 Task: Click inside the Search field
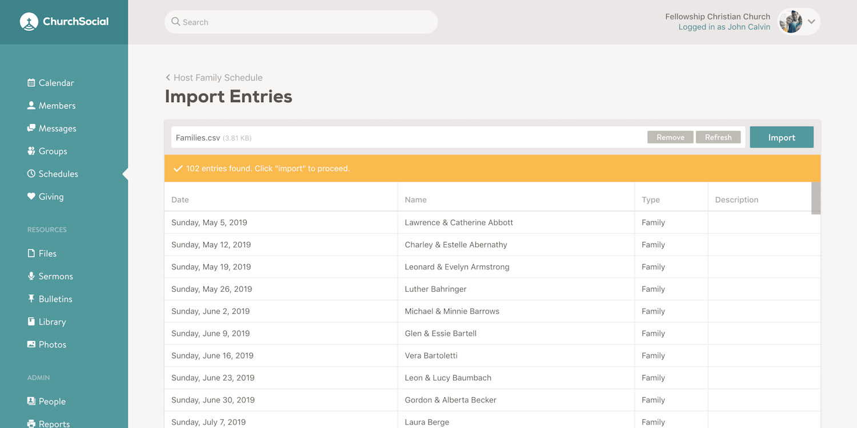pos(301,22)
